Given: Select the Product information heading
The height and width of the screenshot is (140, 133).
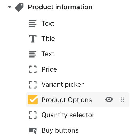Looking at the screenshot, I should 60,7.
